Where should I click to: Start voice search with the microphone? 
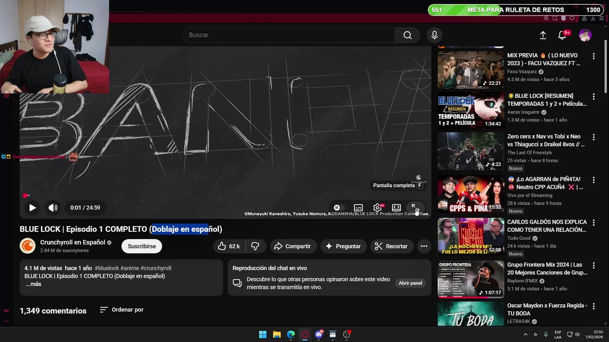(x=434, y=35)
